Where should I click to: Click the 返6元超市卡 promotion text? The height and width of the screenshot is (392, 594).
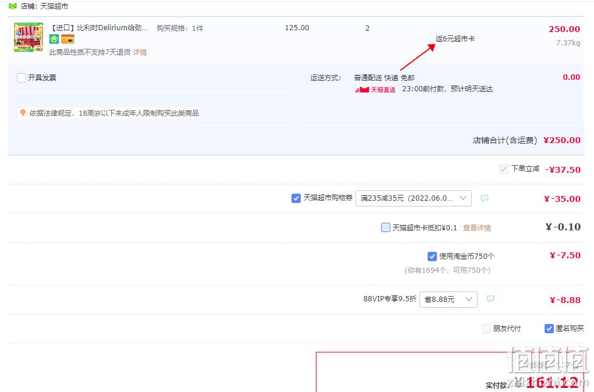coord(455,38)
